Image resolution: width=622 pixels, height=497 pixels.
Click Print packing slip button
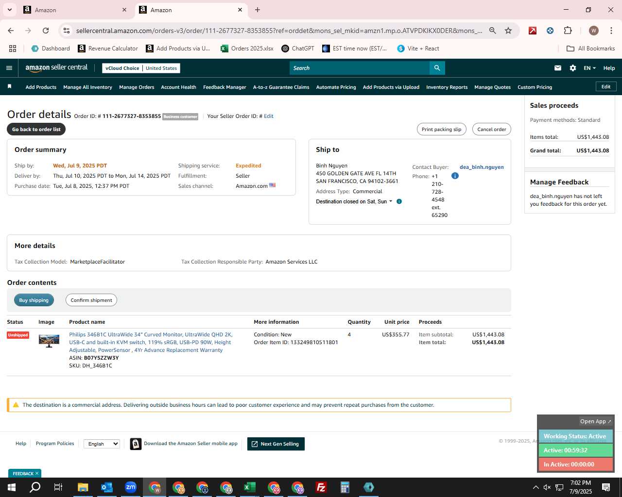point(441,129)
